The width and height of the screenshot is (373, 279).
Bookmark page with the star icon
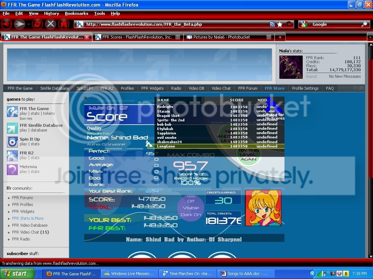click(x=280, y=24)
